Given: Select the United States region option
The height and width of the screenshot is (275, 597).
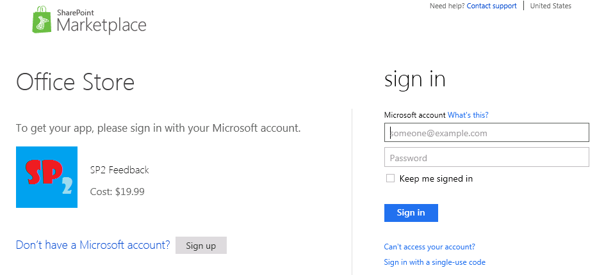Looking at the screenshot, I should coord(550,6).
